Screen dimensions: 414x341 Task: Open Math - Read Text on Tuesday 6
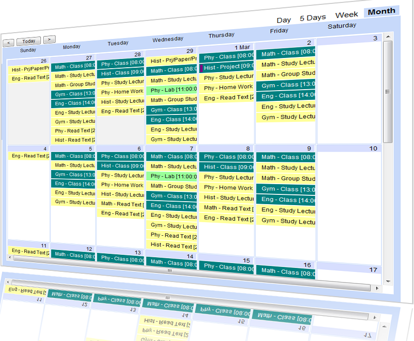tap(121, 204)
